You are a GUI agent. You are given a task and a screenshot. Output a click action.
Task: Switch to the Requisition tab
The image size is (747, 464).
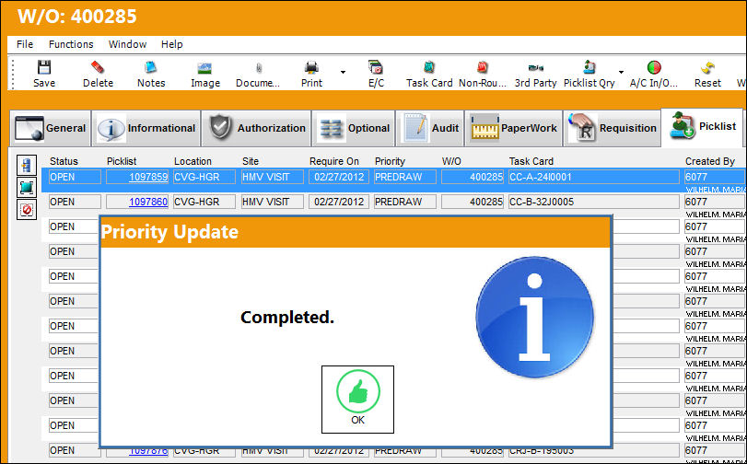613,128
